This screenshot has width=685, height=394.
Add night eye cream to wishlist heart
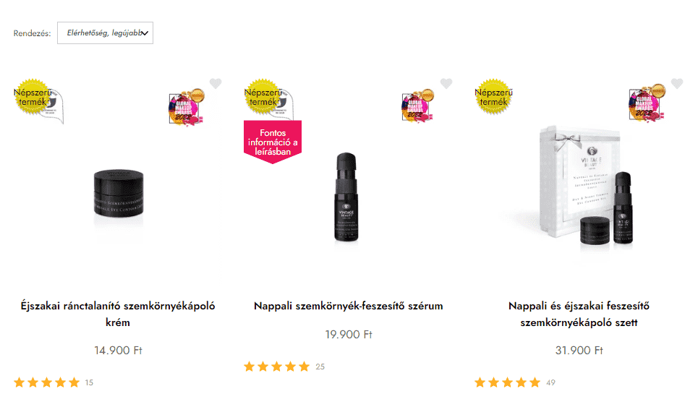coord(216,83)
